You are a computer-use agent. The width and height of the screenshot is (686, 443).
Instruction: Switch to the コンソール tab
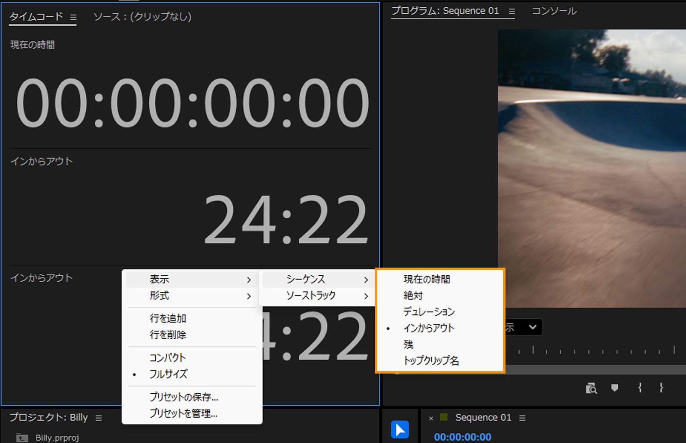tap(554, 11)
